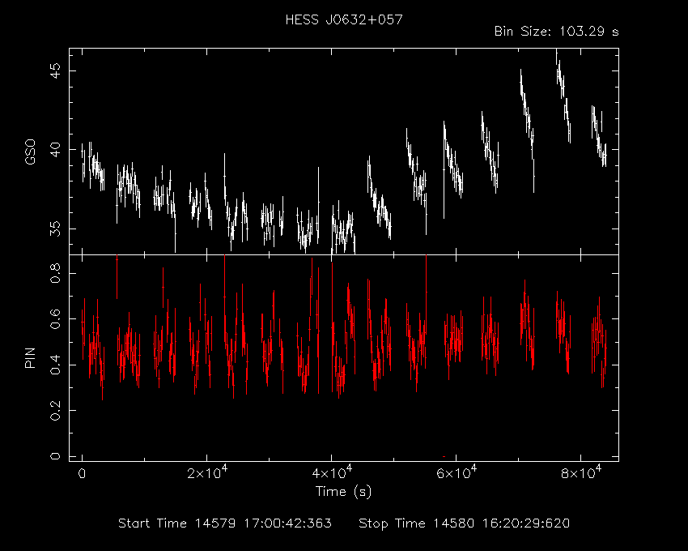This screenshot has width=688, height=551.
Task: Click the time axis label 6×10^4
Action: click(x=457, y=472)
